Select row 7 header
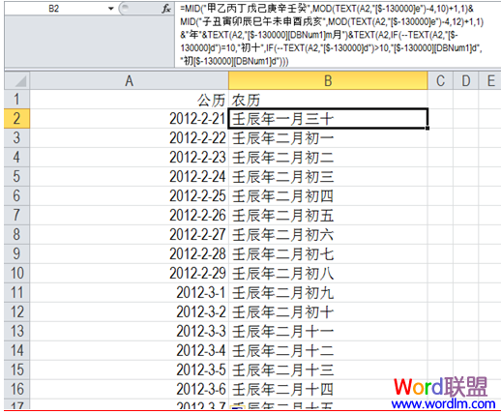Screen dimensions: 501x414 (x=16, y=216)
